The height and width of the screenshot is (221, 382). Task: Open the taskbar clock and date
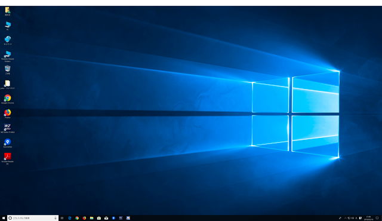click(369, 218)
